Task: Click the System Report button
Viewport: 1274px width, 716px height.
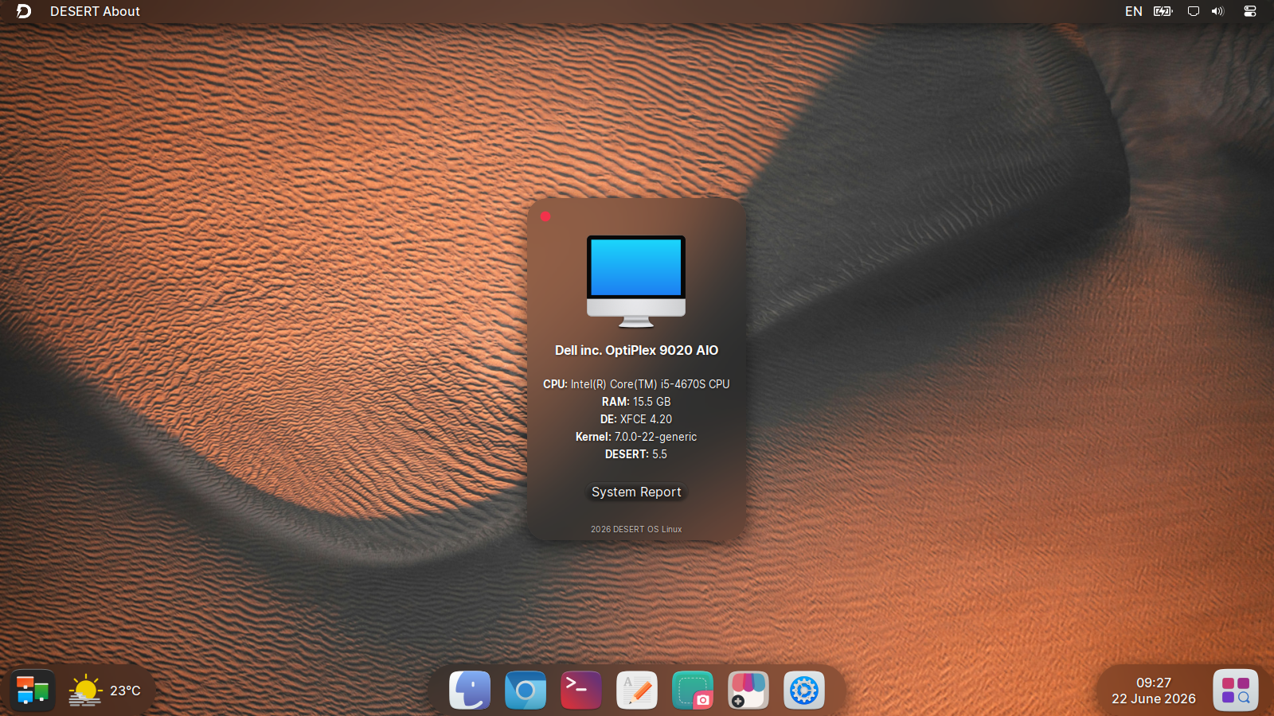Action: click(636, 492)
